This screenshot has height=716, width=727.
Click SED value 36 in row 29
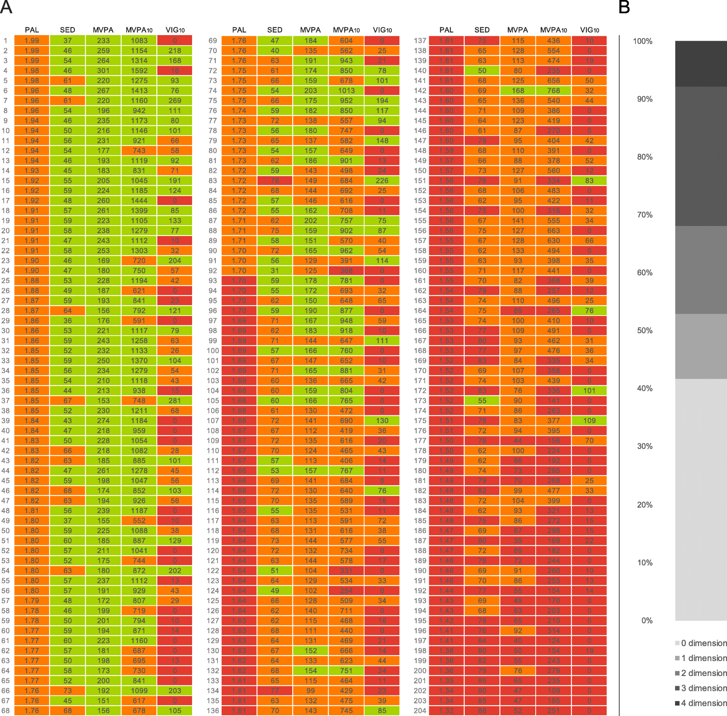pos(68,321)
